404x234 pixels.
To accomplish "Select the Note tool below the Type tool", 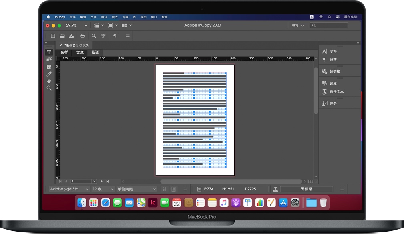I will (49, 66).
